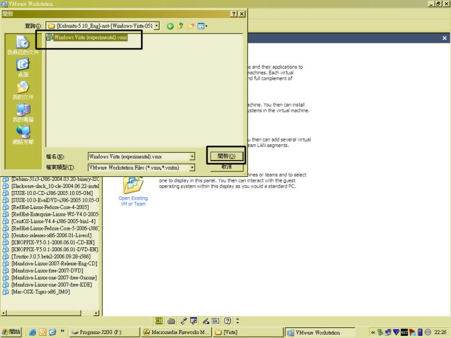Open Network Neighborhood place (網路芳鄰)
The height and width of the screenshot is (338, 451).
[x=23, y=135]
